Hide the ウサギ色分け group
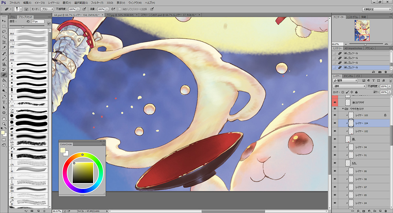 click(x=334, y=109)
